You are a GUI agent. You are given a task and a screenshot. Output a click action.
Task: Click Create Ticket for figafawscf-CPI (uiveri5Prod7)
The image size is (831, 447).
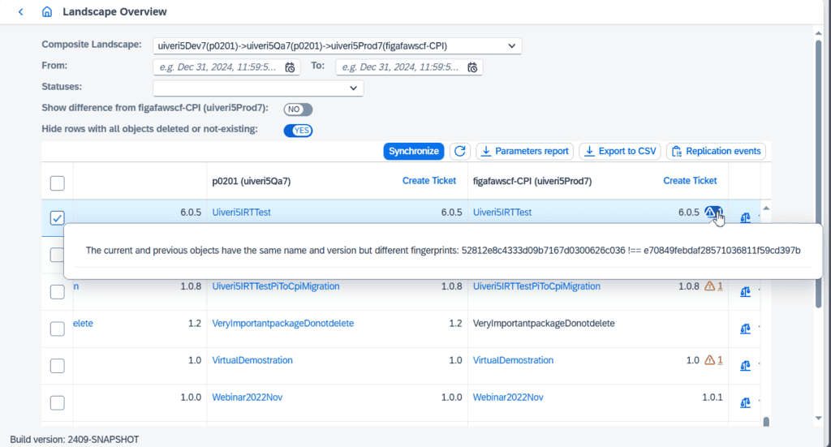coord(690,181)
